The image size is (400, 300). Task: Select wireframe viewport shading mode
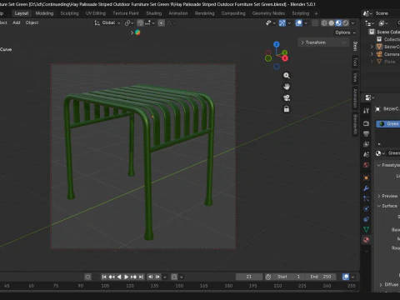point(324,23)
